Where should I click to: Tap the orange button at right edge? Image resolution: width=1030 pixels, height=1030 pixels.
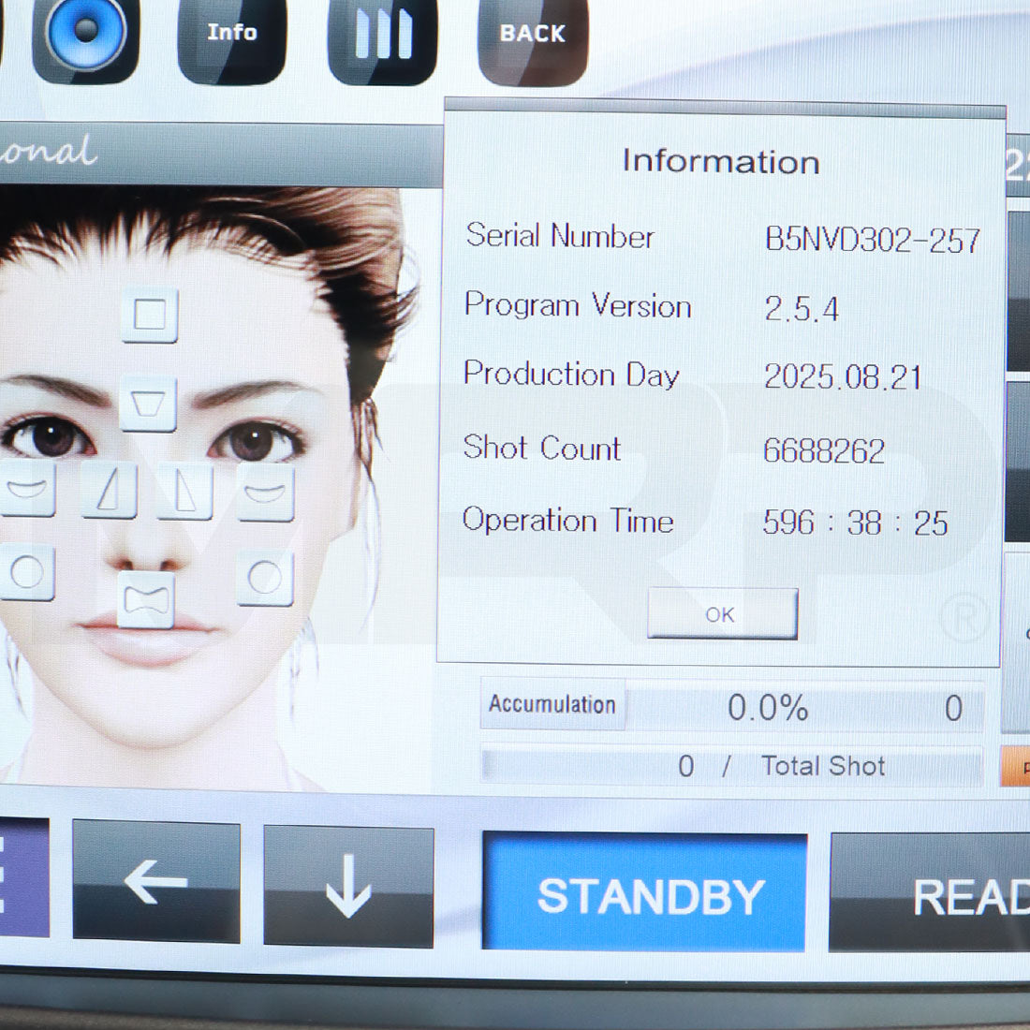coord(1016,766)
